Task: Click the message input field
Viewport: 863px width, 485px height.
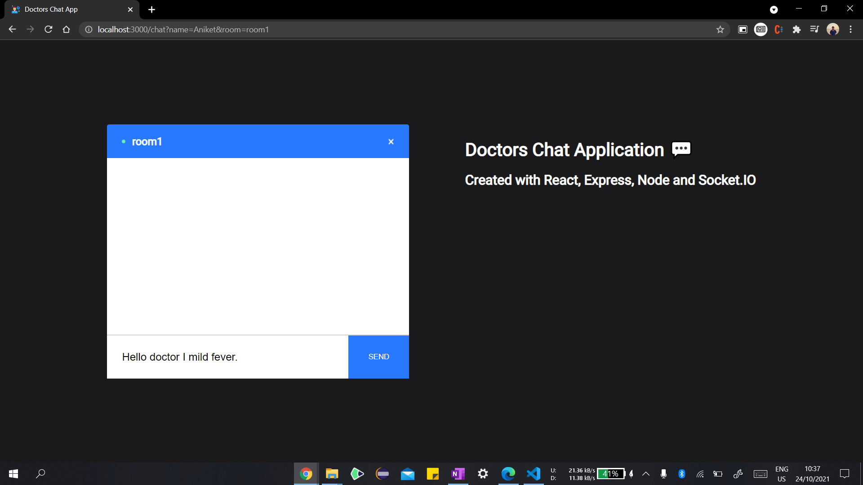Action: pyautogui.click(x=227, y=357)
